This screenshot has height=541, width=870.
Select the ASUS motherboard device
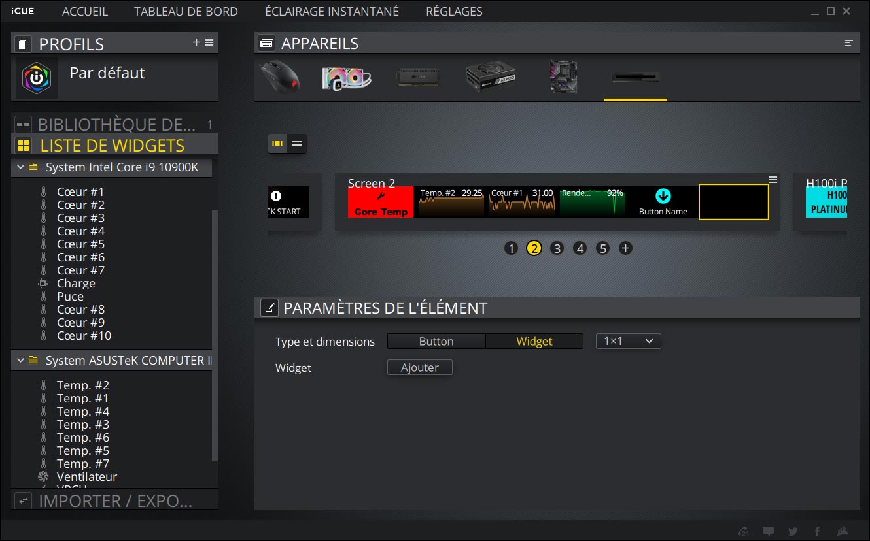click(563, 78)
